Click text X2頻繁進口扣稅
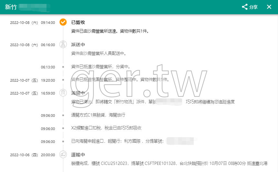This screenshot has height=172, width=278. point(86,128)
